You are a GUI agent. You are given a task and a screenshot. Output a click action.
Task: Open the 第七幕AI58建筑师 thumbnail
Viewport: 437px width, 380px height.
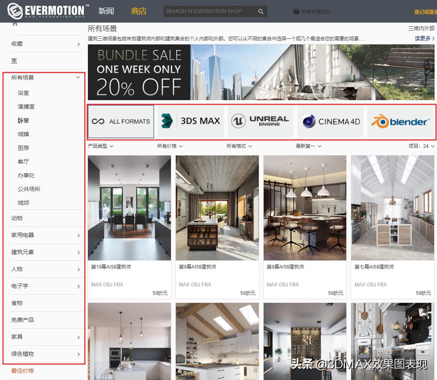[x=393, y=208]
